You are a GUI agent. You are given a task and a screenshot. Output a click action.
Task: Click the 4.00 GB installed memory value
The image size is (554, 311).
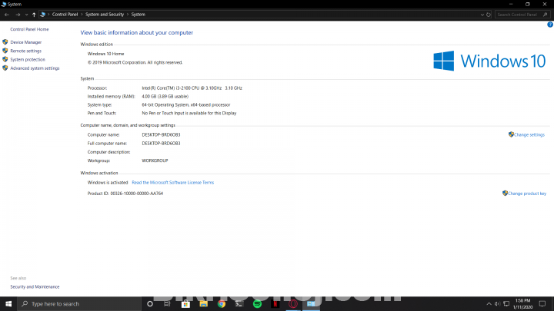pyautogui.click(x=165, y=96)
